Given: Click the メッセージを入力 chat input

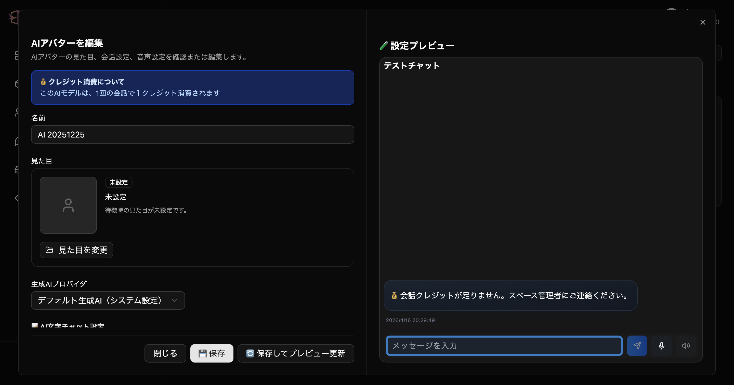Looking at the screenshot, I should [x=504, y=346].
